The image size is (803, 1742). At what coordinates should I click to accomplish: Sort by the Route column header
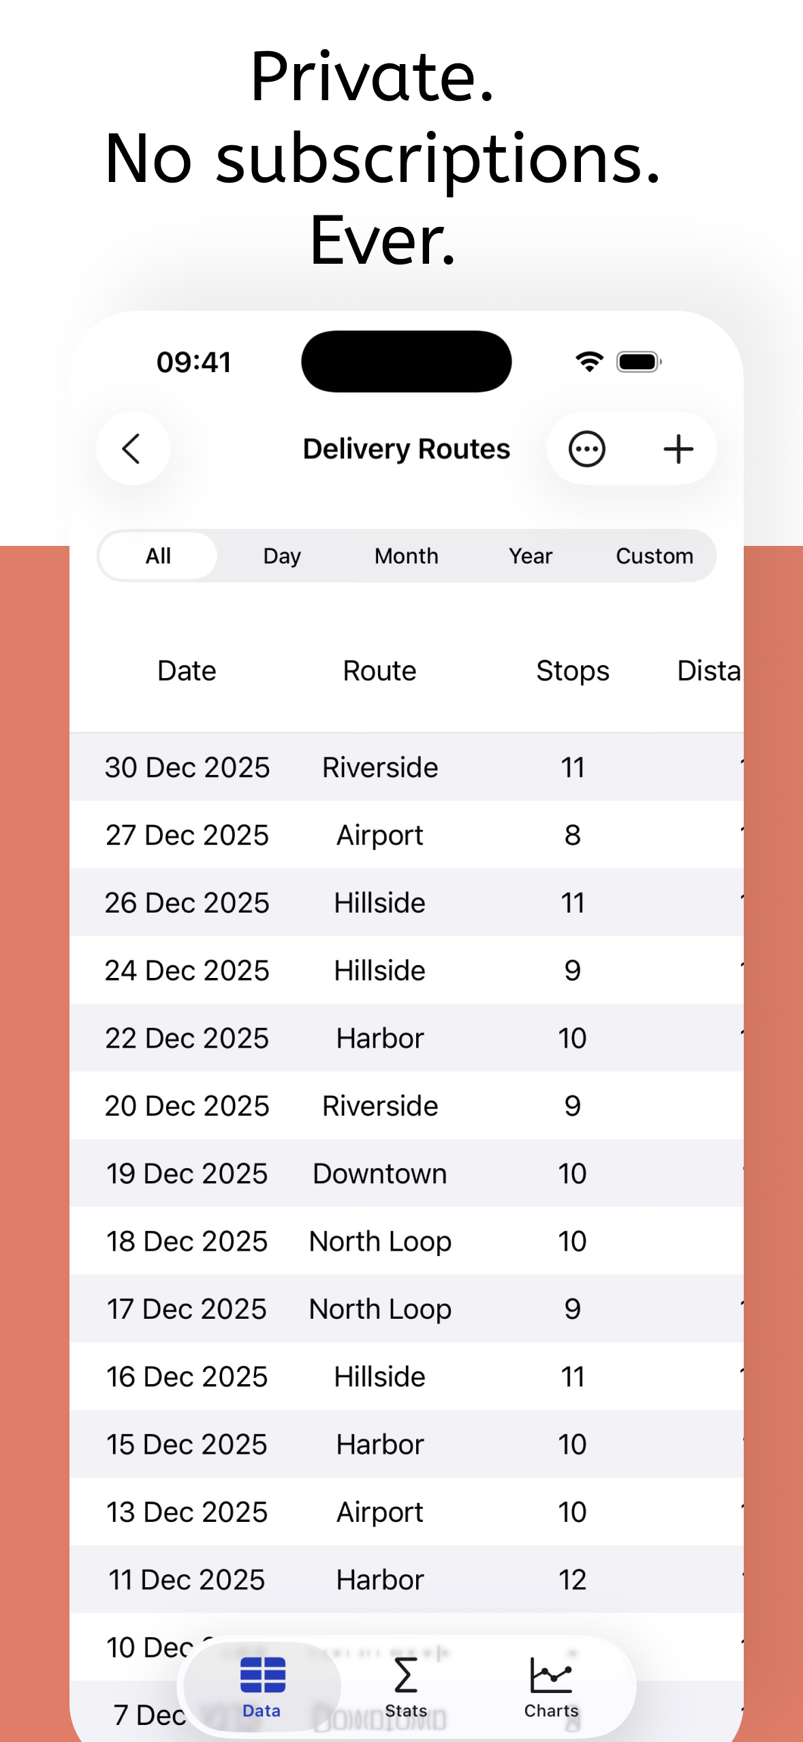pos(379,671)
